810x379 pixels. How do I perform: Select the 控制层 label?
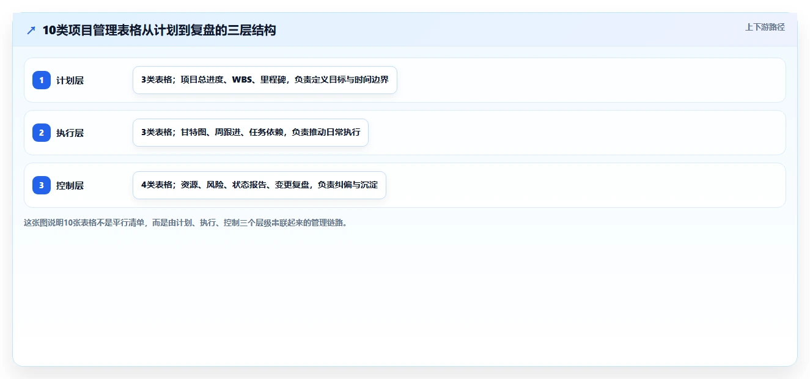pyautogui.click(x=70, y=185)
